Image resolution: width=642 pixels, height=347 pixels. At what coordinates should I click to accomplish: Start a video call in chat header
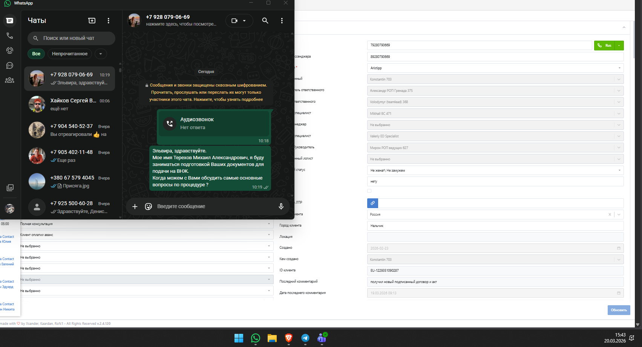pos(234,21)
